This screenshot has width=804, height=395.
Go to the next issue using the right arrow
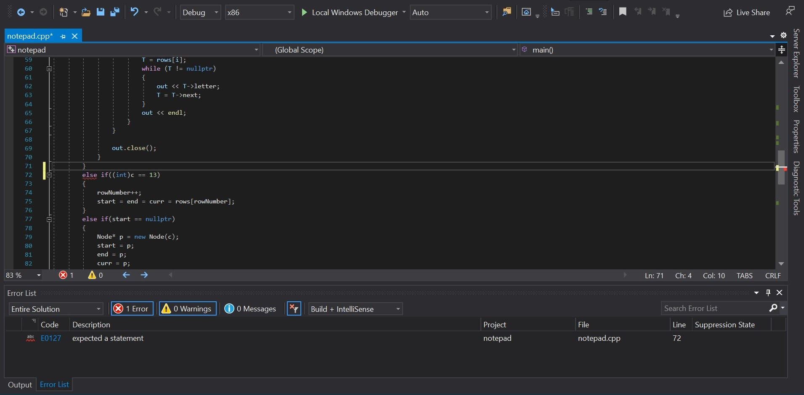[144, 275]
